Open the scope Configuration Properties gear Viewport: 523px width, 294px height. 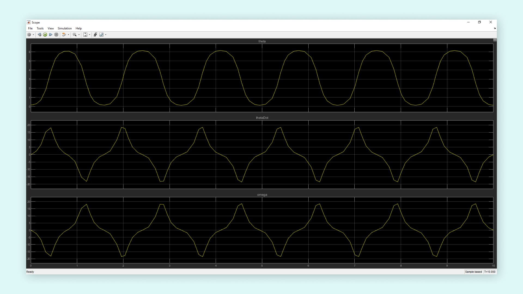(29, 35)
